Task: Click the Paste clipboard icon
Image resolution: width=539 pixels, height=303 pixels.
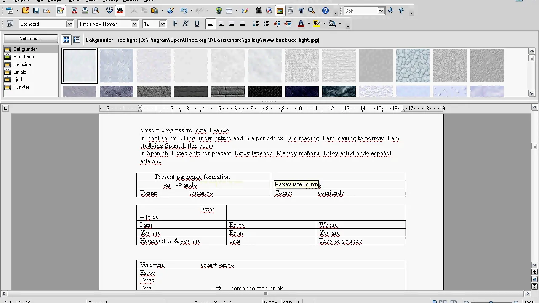Action: (x=155, y=11)
